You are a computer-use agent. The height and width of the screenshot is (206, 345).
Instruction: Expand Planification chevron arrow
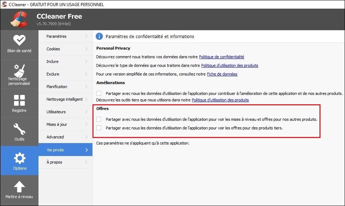click(x=86, y=87)
